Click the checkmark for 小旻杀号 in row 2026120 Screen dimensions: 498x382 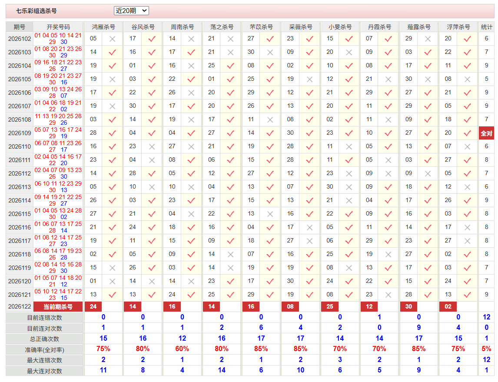click(349, 281)
